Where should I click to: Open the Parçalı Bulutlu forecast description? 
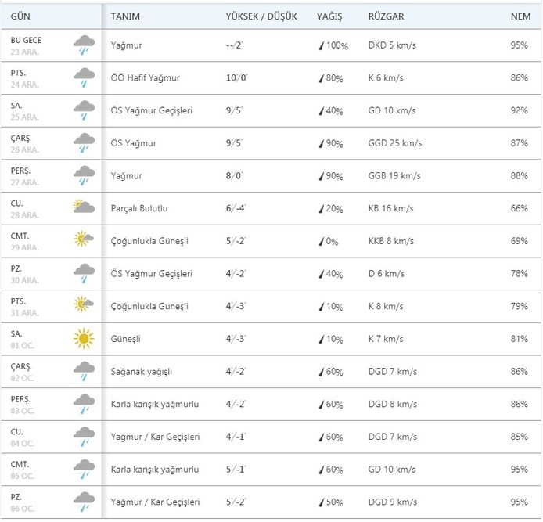(x=139, y=208)
